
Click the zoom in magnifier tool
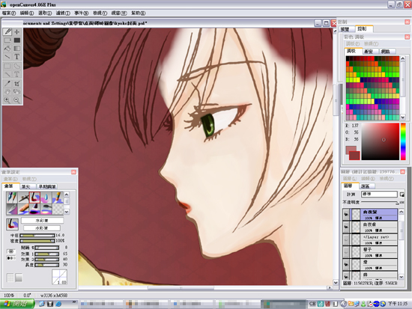point(7,100)
